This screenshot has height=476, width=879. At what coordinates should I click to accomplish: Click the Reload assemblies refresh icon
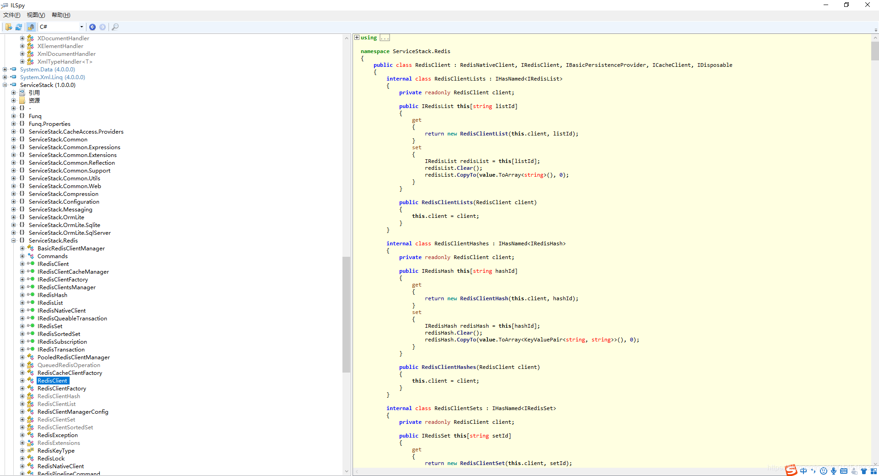point(19,27)
